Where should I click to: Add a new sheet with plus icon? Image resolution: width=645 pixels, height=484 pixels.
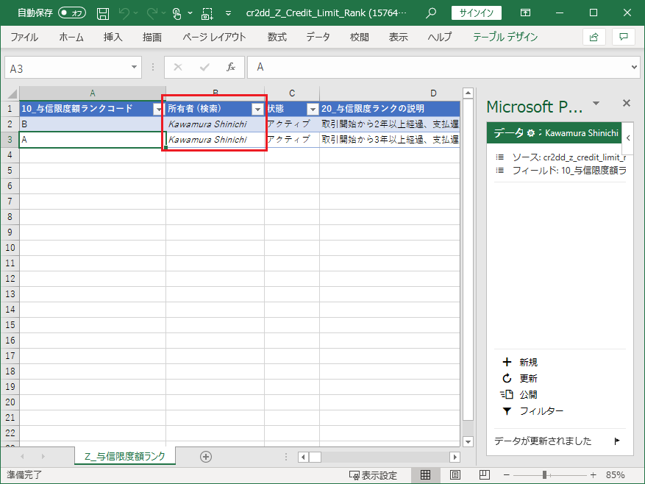coord(206,457)
